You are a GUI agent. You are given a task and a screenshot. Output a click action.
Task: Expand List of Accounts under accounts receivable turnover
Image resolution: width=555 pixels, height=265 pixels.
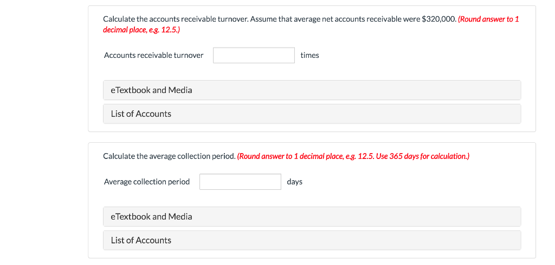[x=312, y=114]
